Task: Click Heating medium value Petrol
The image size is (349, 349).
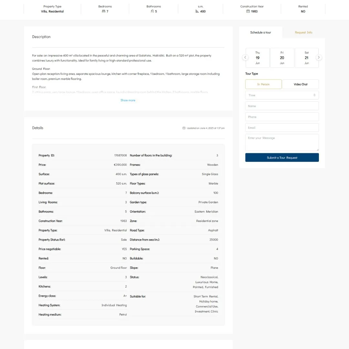Action: [123, 314]
